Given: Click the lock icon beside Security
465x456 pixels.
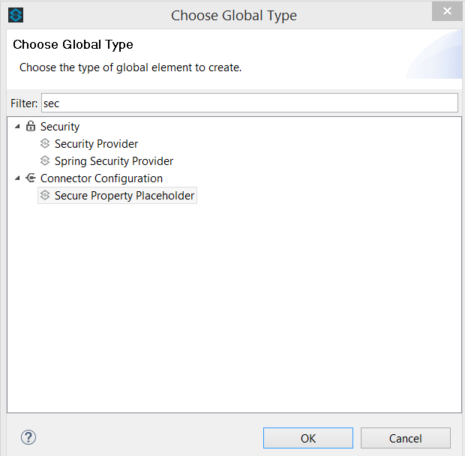Looking at the screenshot, I should (31, 127).
